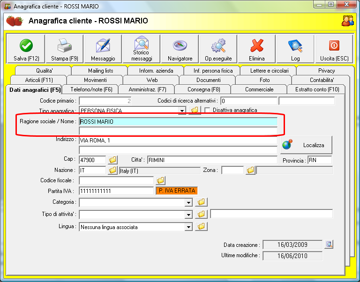
Task: Expand the Categoria dropdown arrow
Action: pos(188,203)
